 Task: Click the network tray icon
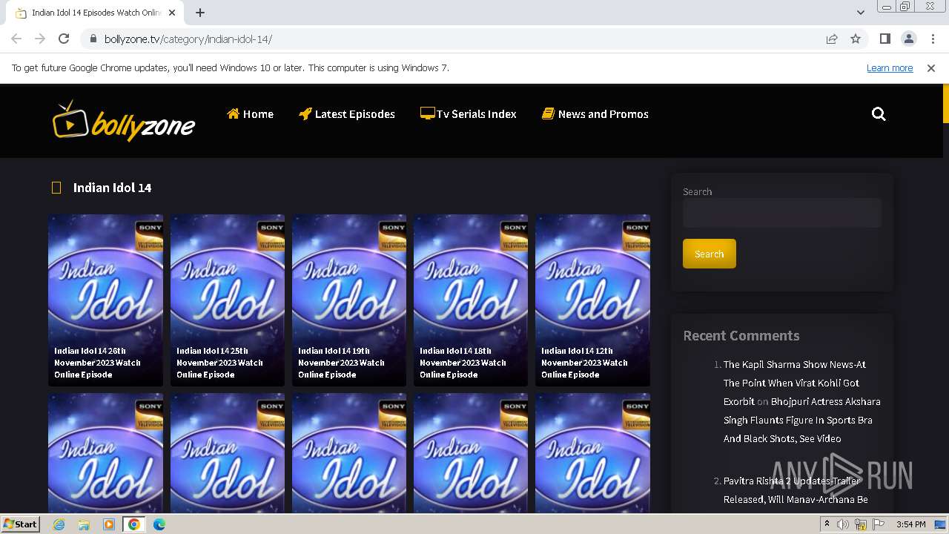click(860, 524)
